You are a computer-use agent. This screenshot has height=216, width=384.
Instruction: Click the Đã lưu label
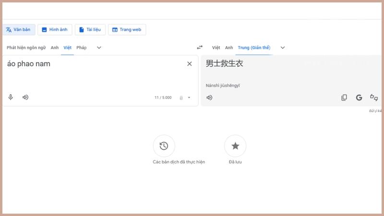[235, 162]
